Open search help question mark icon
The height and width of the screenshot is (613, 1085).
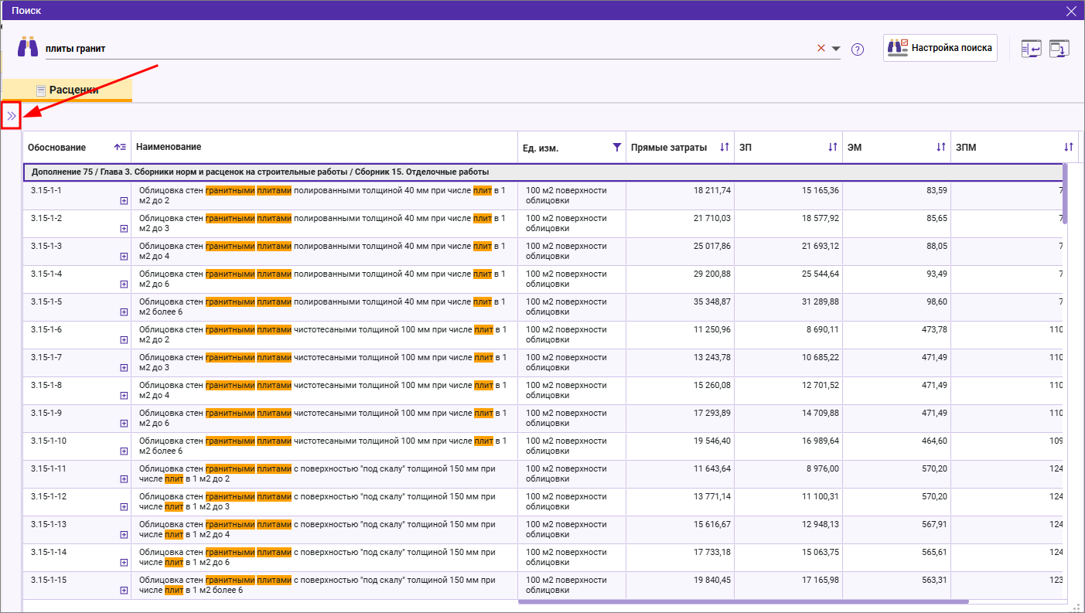click(x=857, y=49)
